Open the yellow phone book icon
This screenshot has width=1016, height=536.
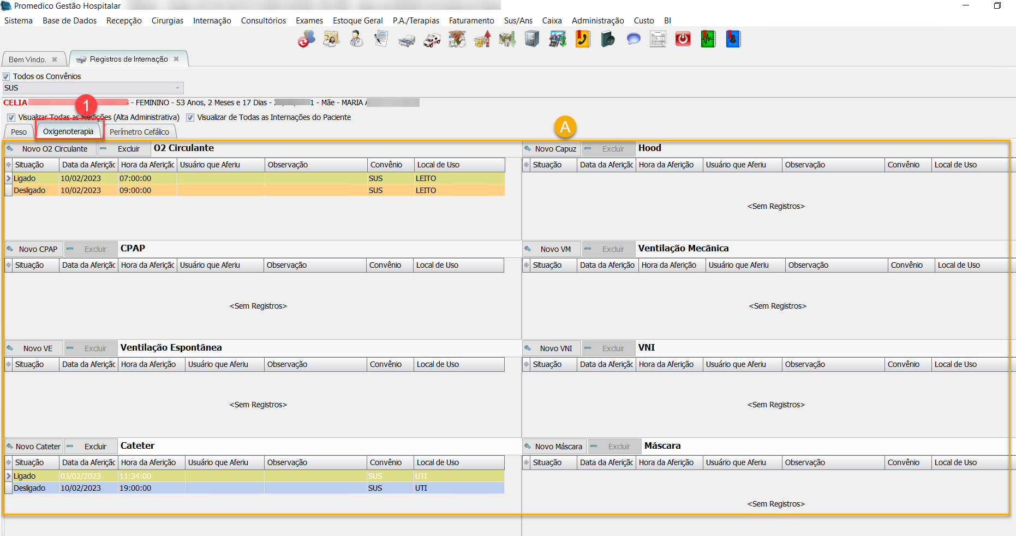583,39
